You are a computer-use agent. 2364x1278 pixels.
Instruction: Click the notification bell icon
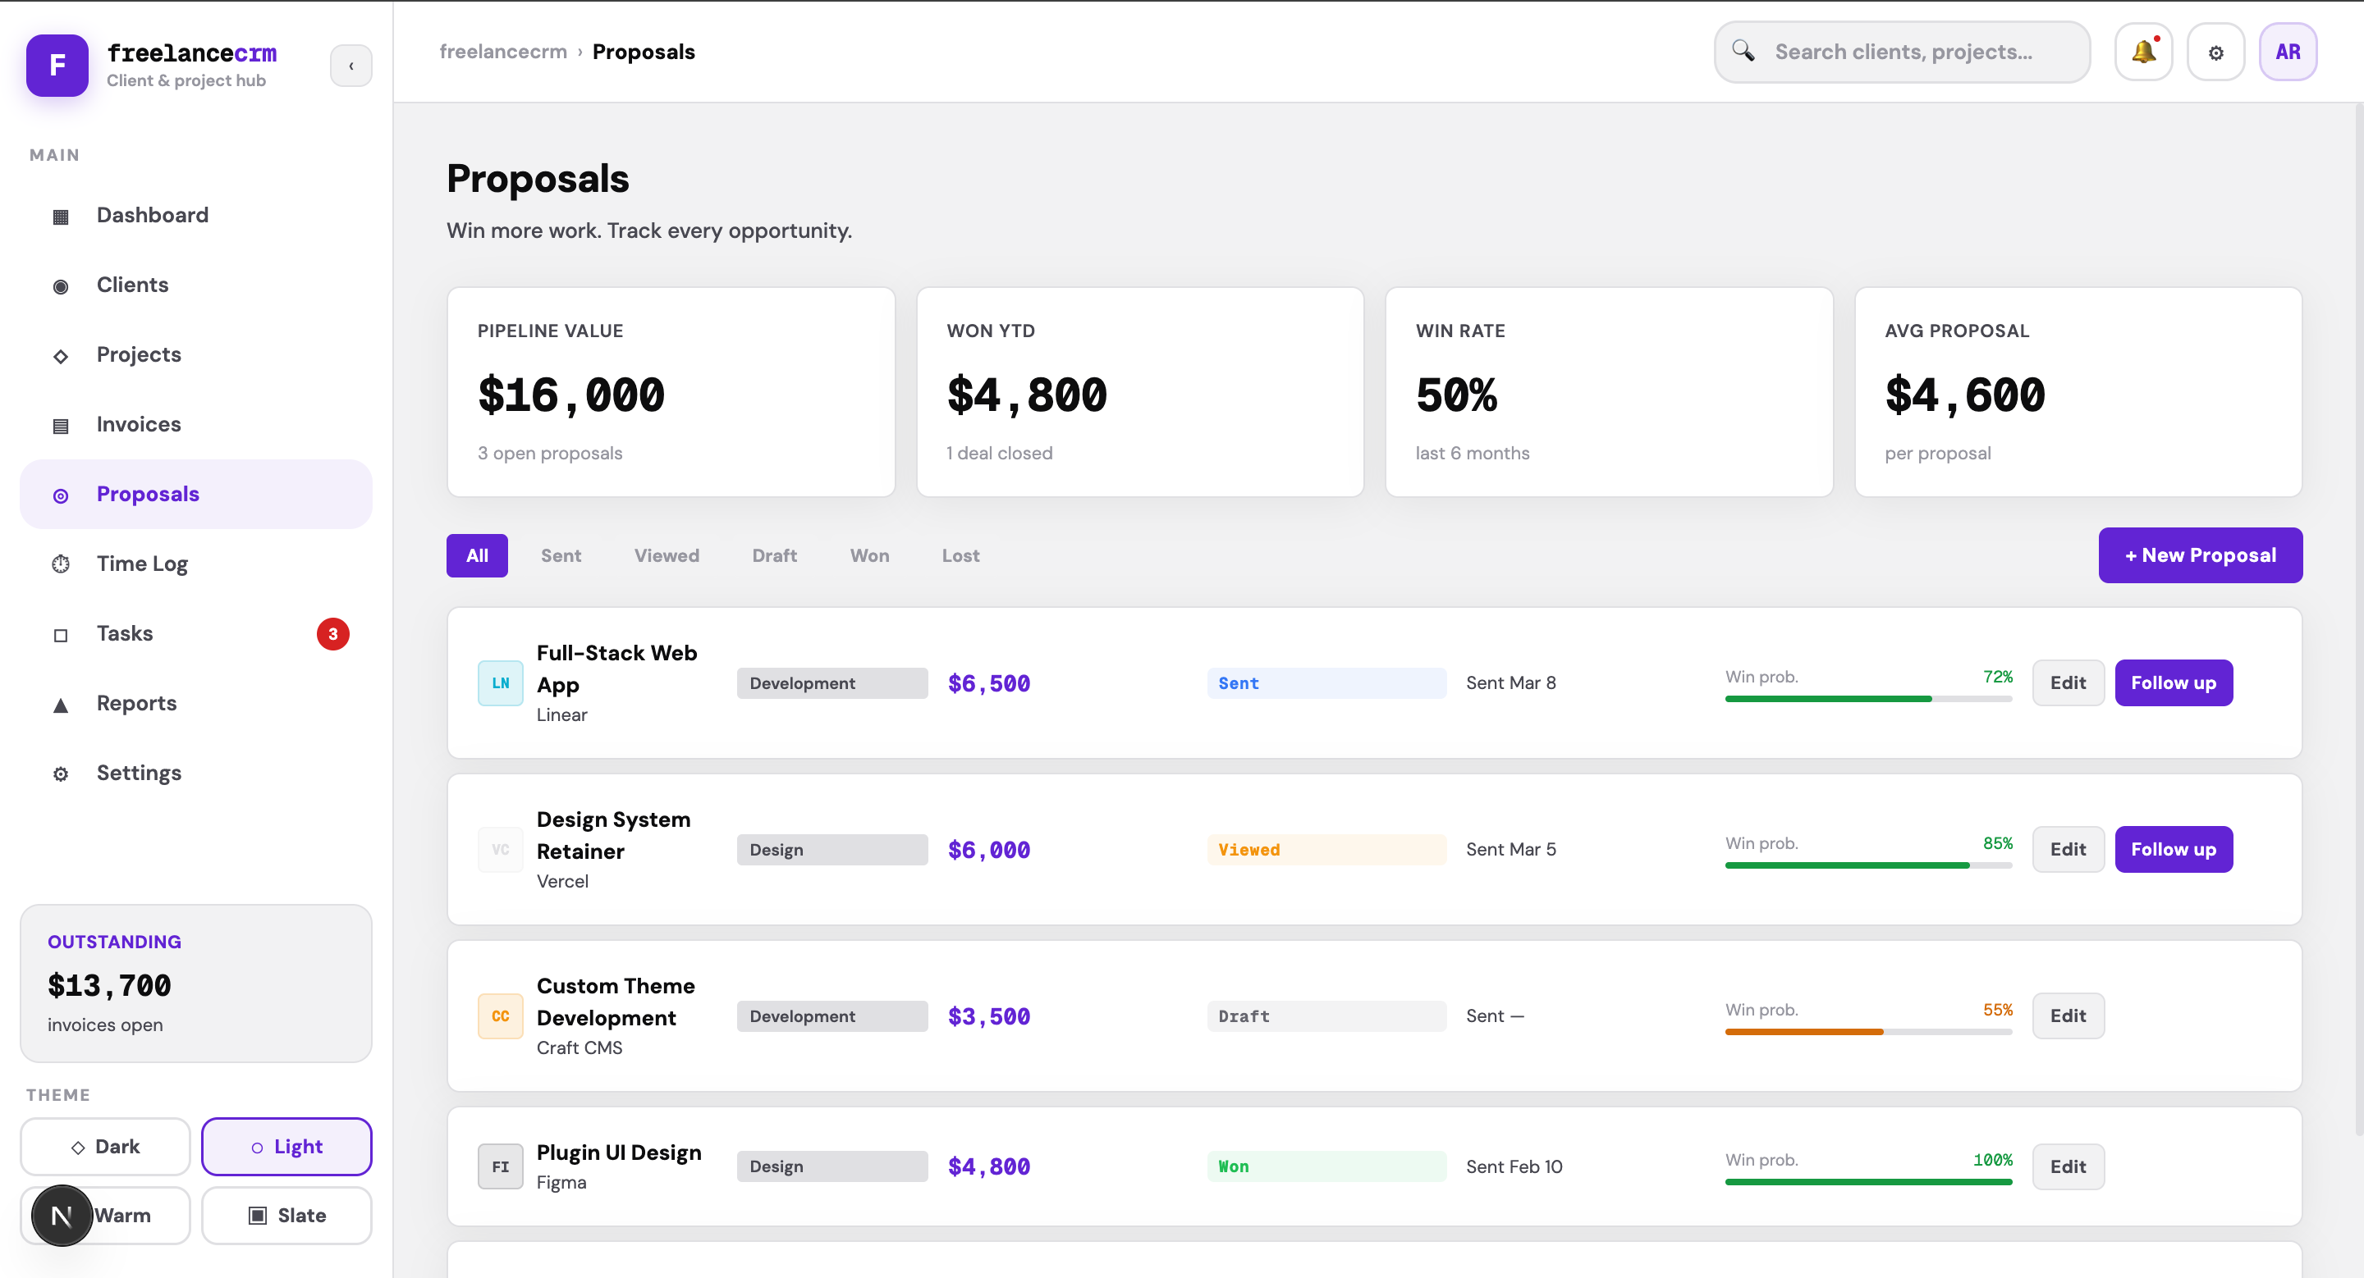(x=2144, y=52)
